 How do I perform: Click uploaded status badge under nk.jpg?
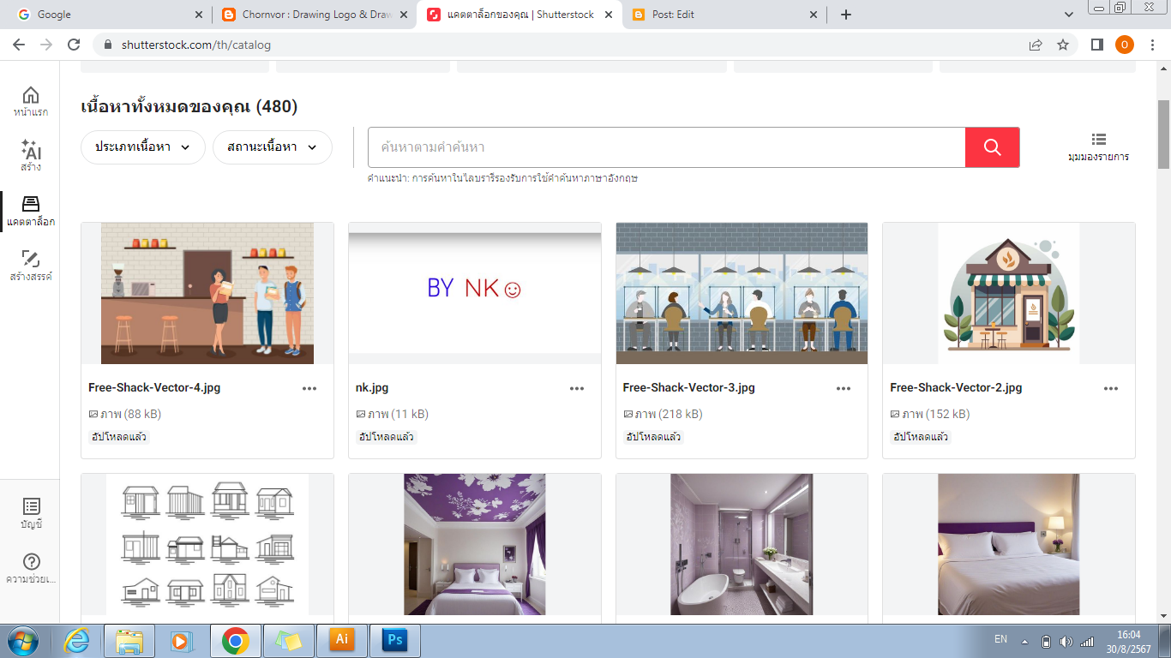(x=386, y=437)
